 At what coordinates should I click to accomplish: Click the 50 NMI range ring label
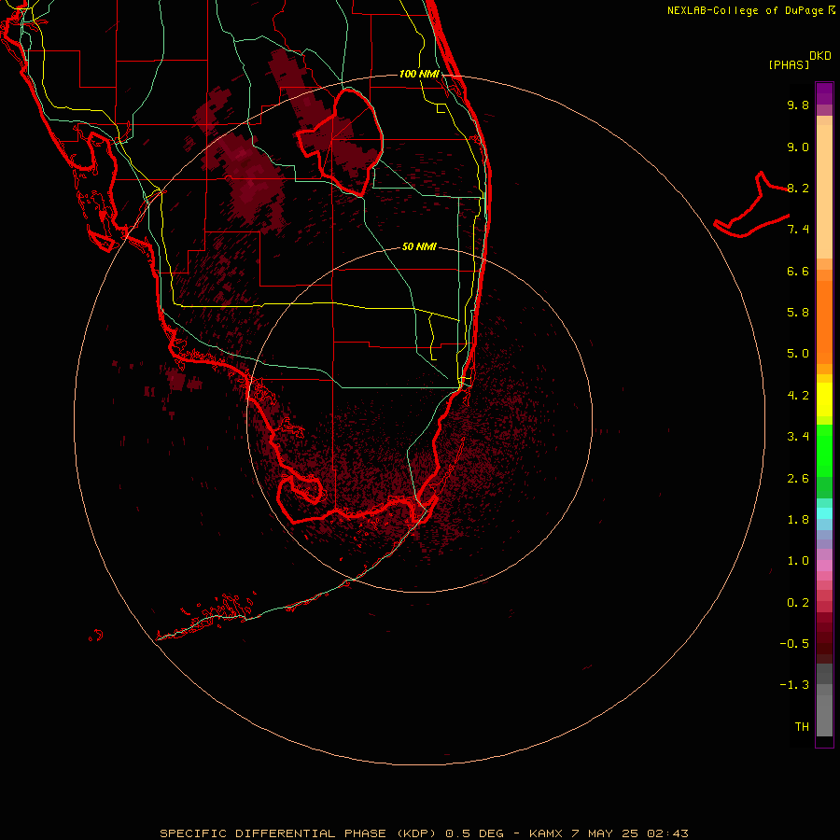[x=419, y=246]
